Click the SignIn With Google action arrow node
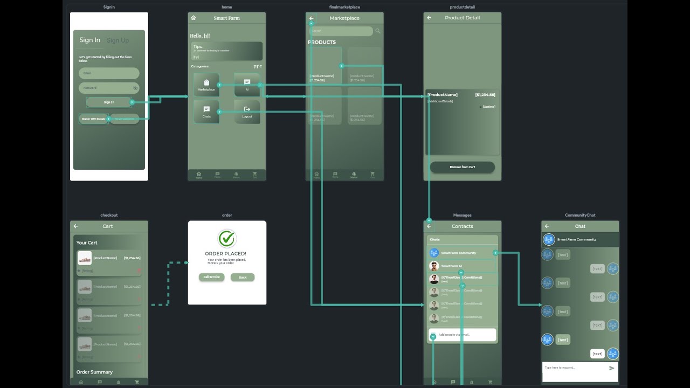Screen dimensions: 690x388 108,119
